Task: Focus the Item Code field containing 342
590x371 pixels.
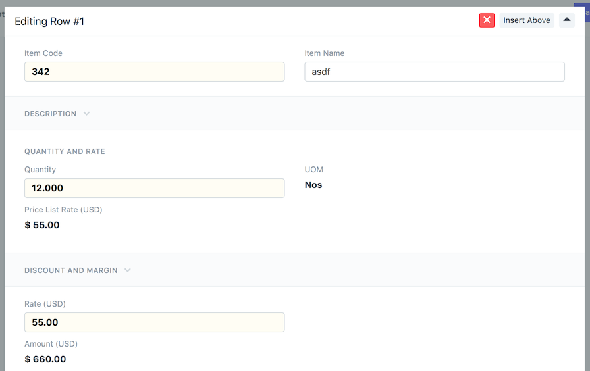Action: coord(154,72)
